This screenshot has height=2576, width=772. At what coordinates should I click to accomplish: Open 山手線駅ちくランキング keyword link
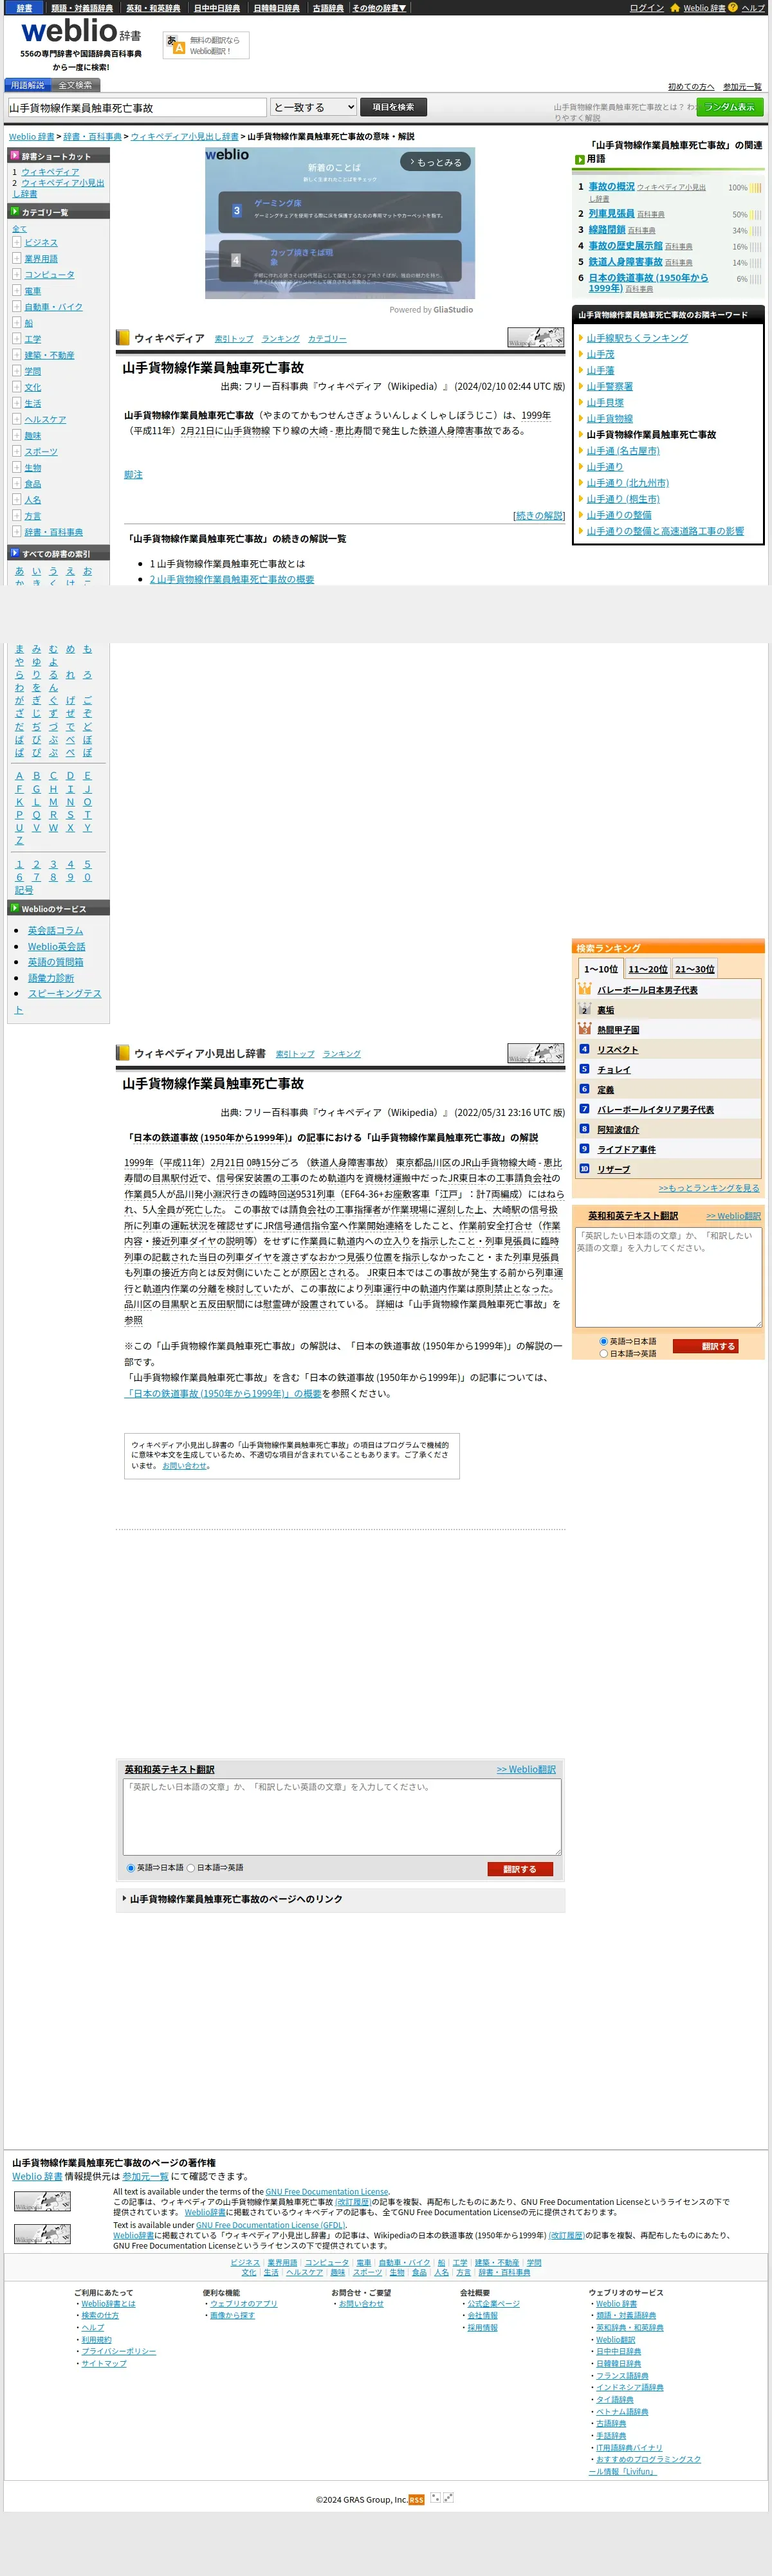click(x=637, y=338)
